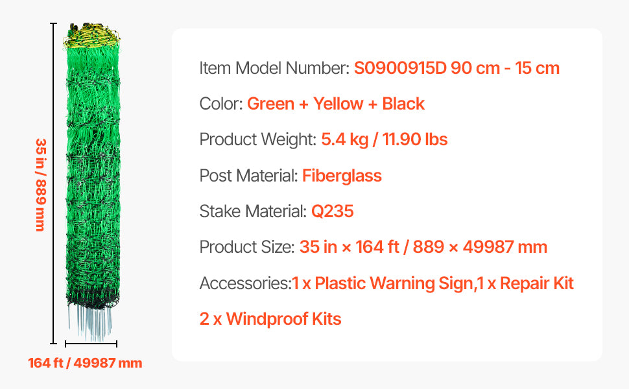The image size is (629, 389).
Task: Click the 'Color:' label text
Action: [221, 104]
